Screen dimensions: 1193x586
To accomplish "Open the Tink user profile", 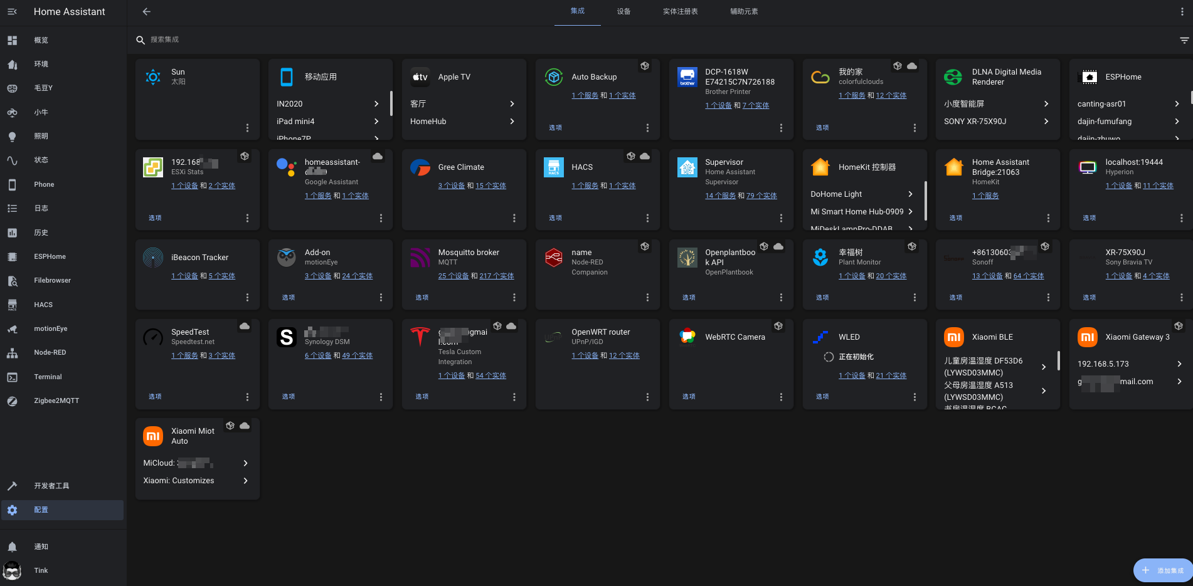I will pos(63,570).
